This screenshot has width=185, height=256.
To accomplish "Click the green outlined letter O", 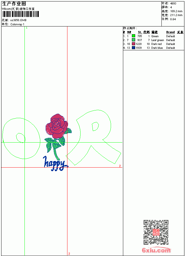I will pyautogui.click(x=21, y=138).
